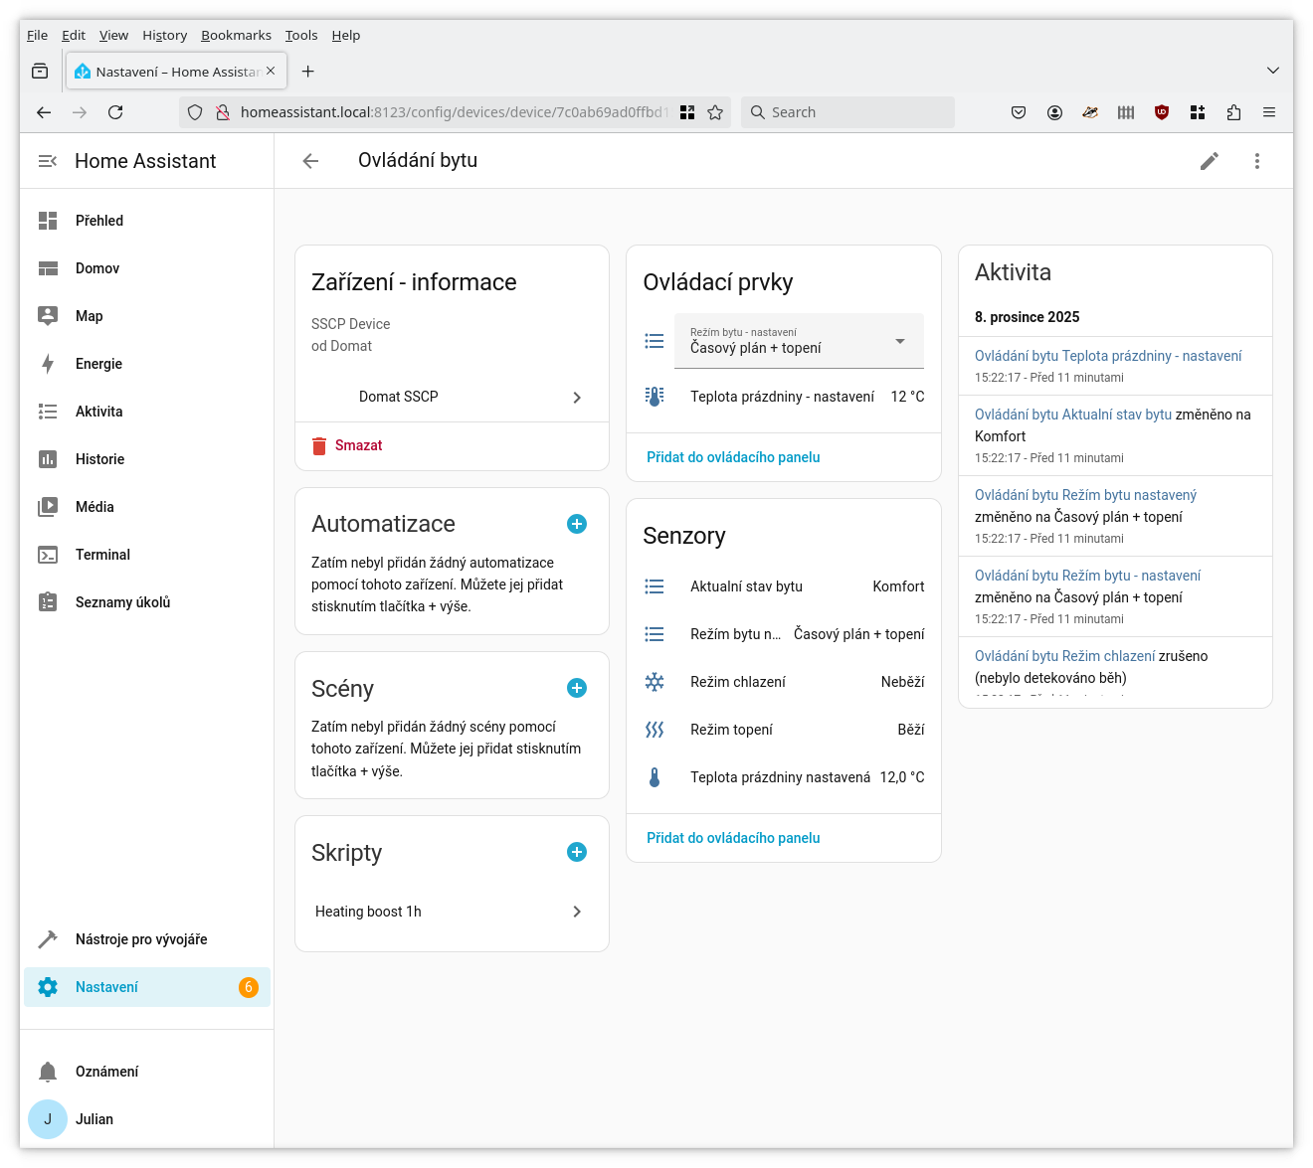The height and width of the screenshot is (1168, 1313).
Task: List all tabs dropdown in Firefox
Action: point(1273,71)
